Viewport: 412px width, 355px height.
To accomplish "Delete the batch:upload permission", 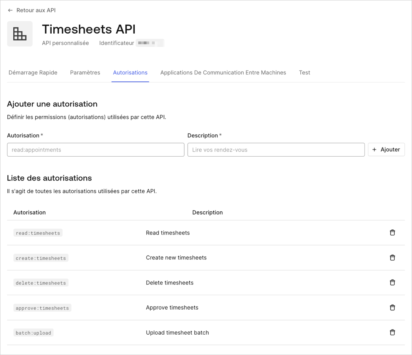I will tap(392, 332).
